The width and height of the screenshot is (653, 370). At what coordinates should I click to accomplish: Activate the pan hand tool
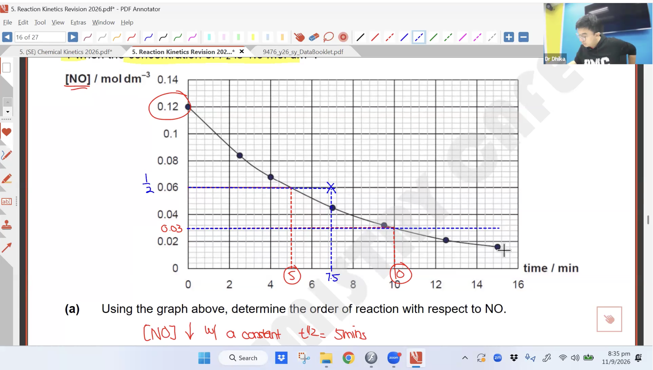click(x=299, y=37)
